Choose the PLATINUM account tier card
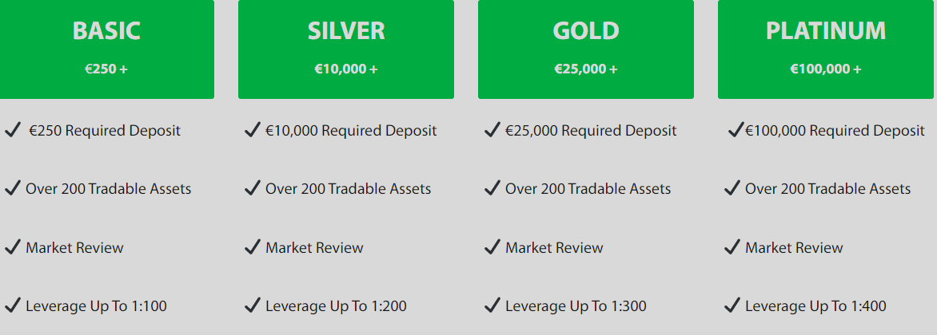The height and width of the screenshot is (335, 937). (x=826, y=49)
